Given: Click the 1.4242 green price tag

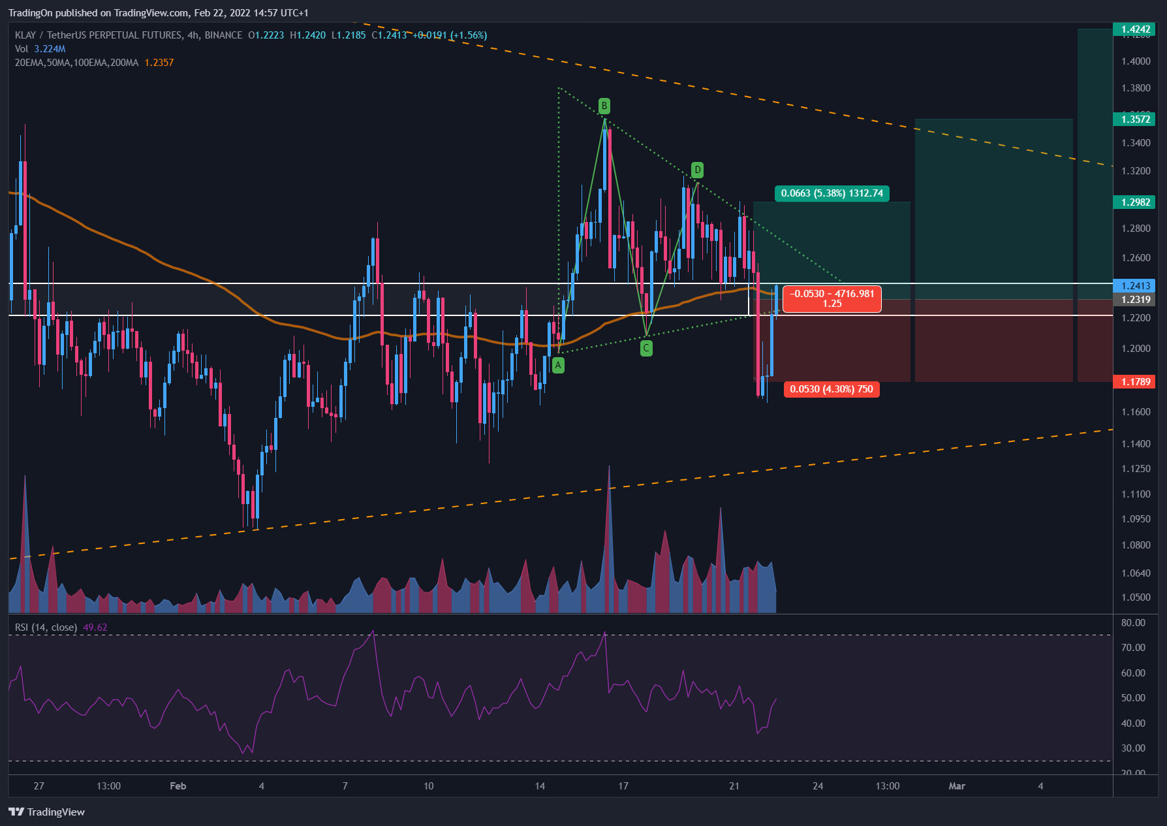Looking at the screenshot, I should 1135,29.
